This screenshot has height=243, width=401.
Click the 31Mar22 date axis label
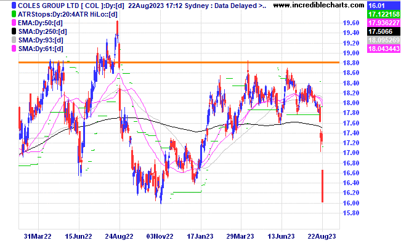tap(38, 236)
